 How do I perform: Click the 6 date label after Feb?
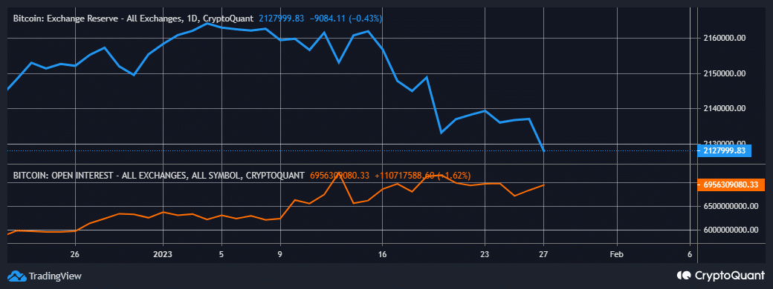click(x=690, y=254)
